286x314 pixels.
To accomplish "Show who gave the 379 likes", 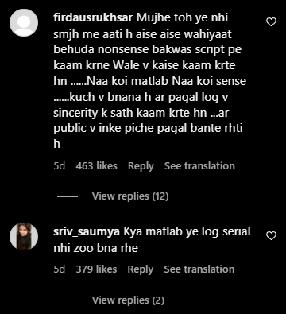I will coord(97,269).
